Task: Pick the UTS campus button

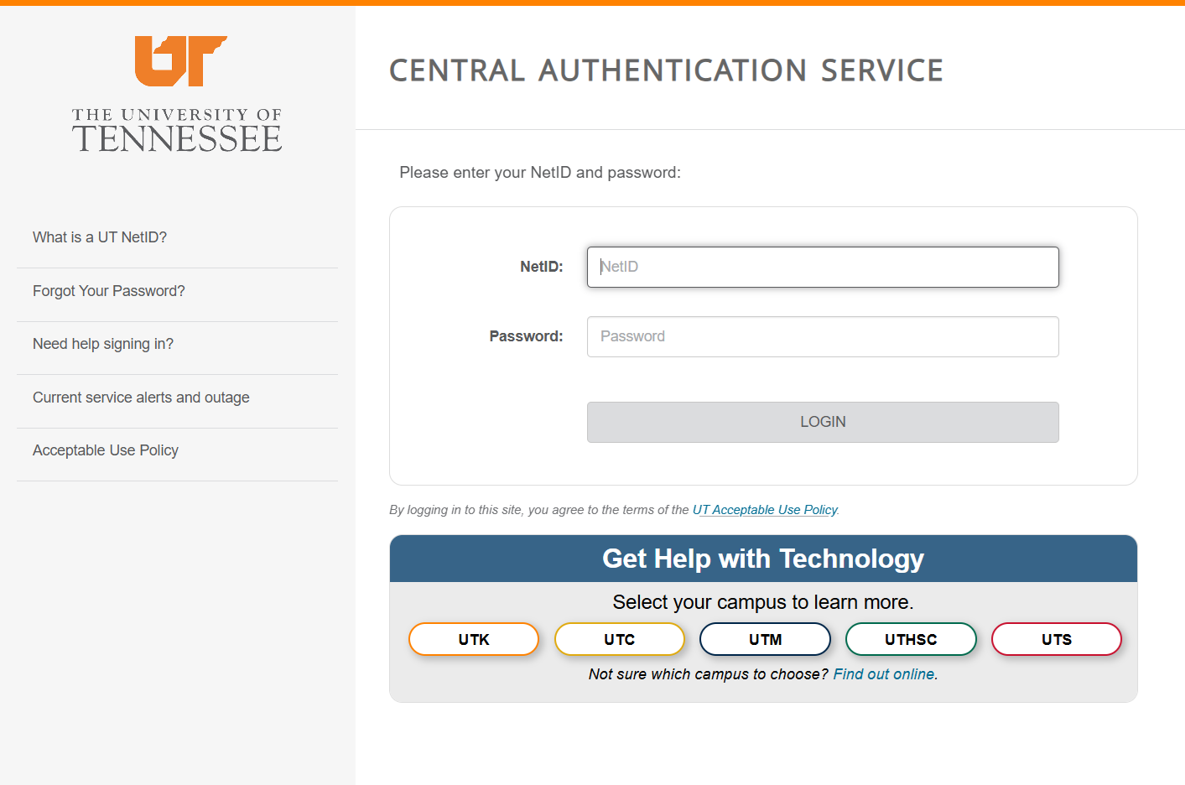Action: pos(1057,639)
